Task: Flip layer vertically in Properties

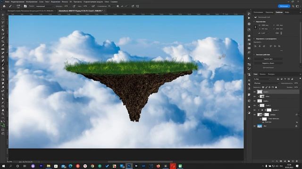Action: (281, 33)
